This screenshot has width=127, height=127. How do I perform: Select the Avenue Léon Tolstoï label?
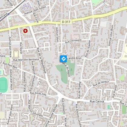point(35,10)
